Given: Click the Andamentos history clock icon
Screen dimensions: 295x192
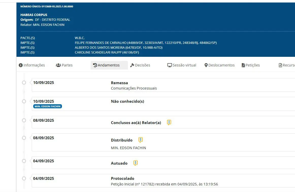Looking at the screenshot, I should (x=95, y=65).
